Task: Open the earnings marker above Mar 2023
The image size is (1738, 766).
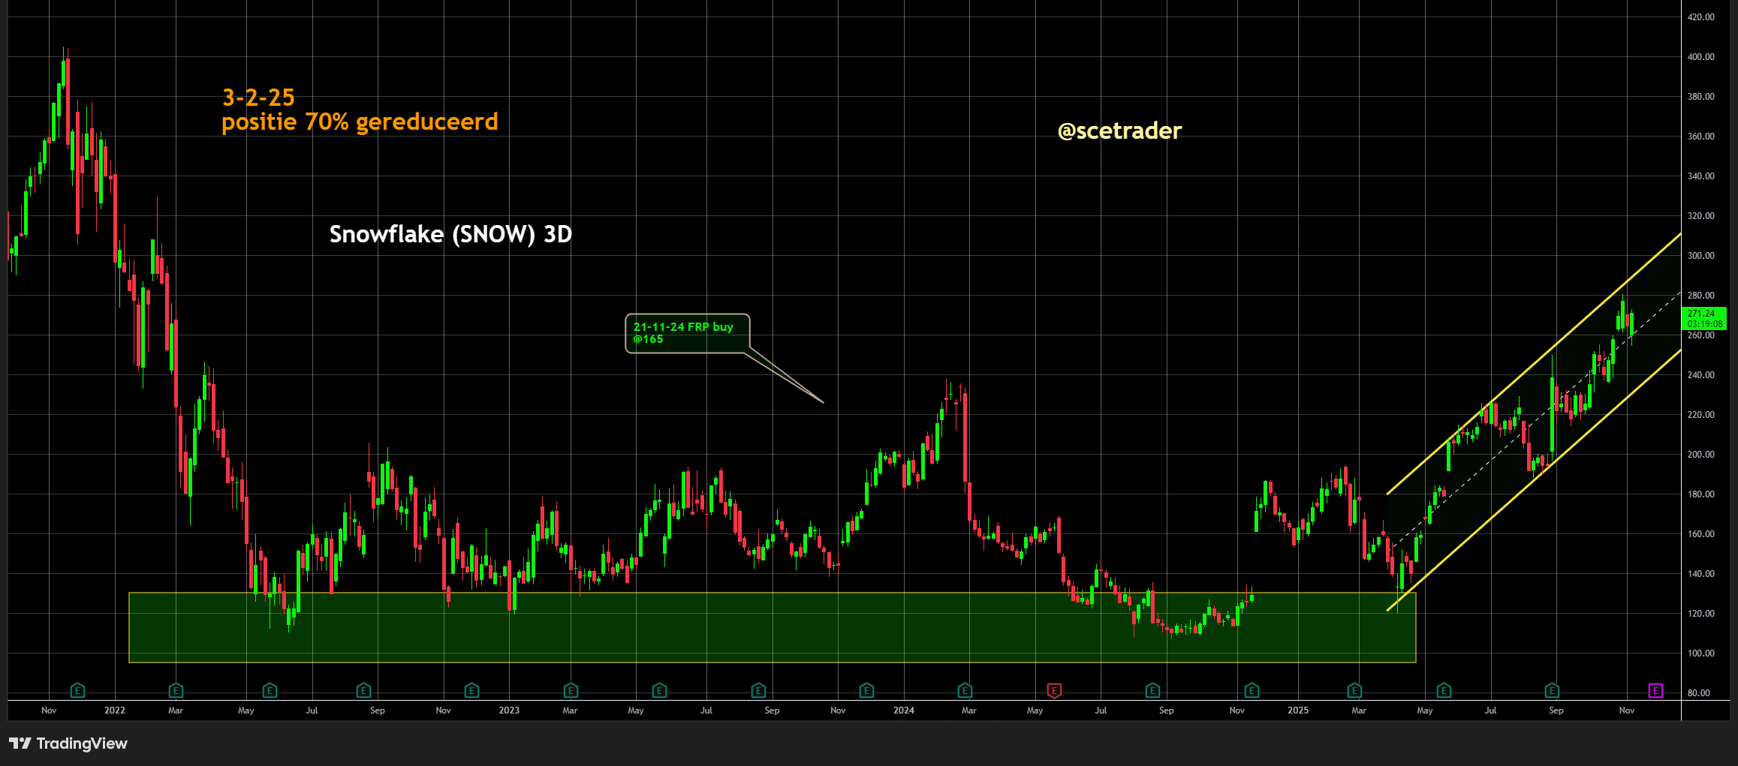Action: point(571,690)
